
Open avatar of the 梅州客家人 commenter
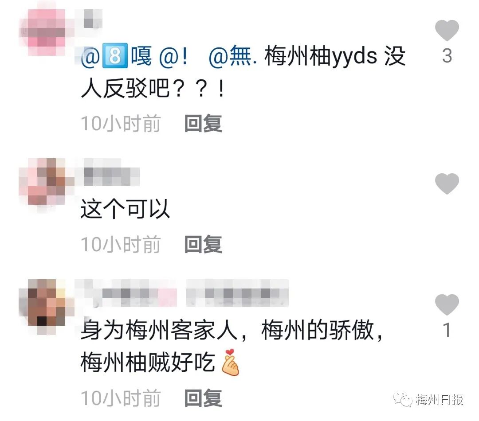tap(47, 307)
